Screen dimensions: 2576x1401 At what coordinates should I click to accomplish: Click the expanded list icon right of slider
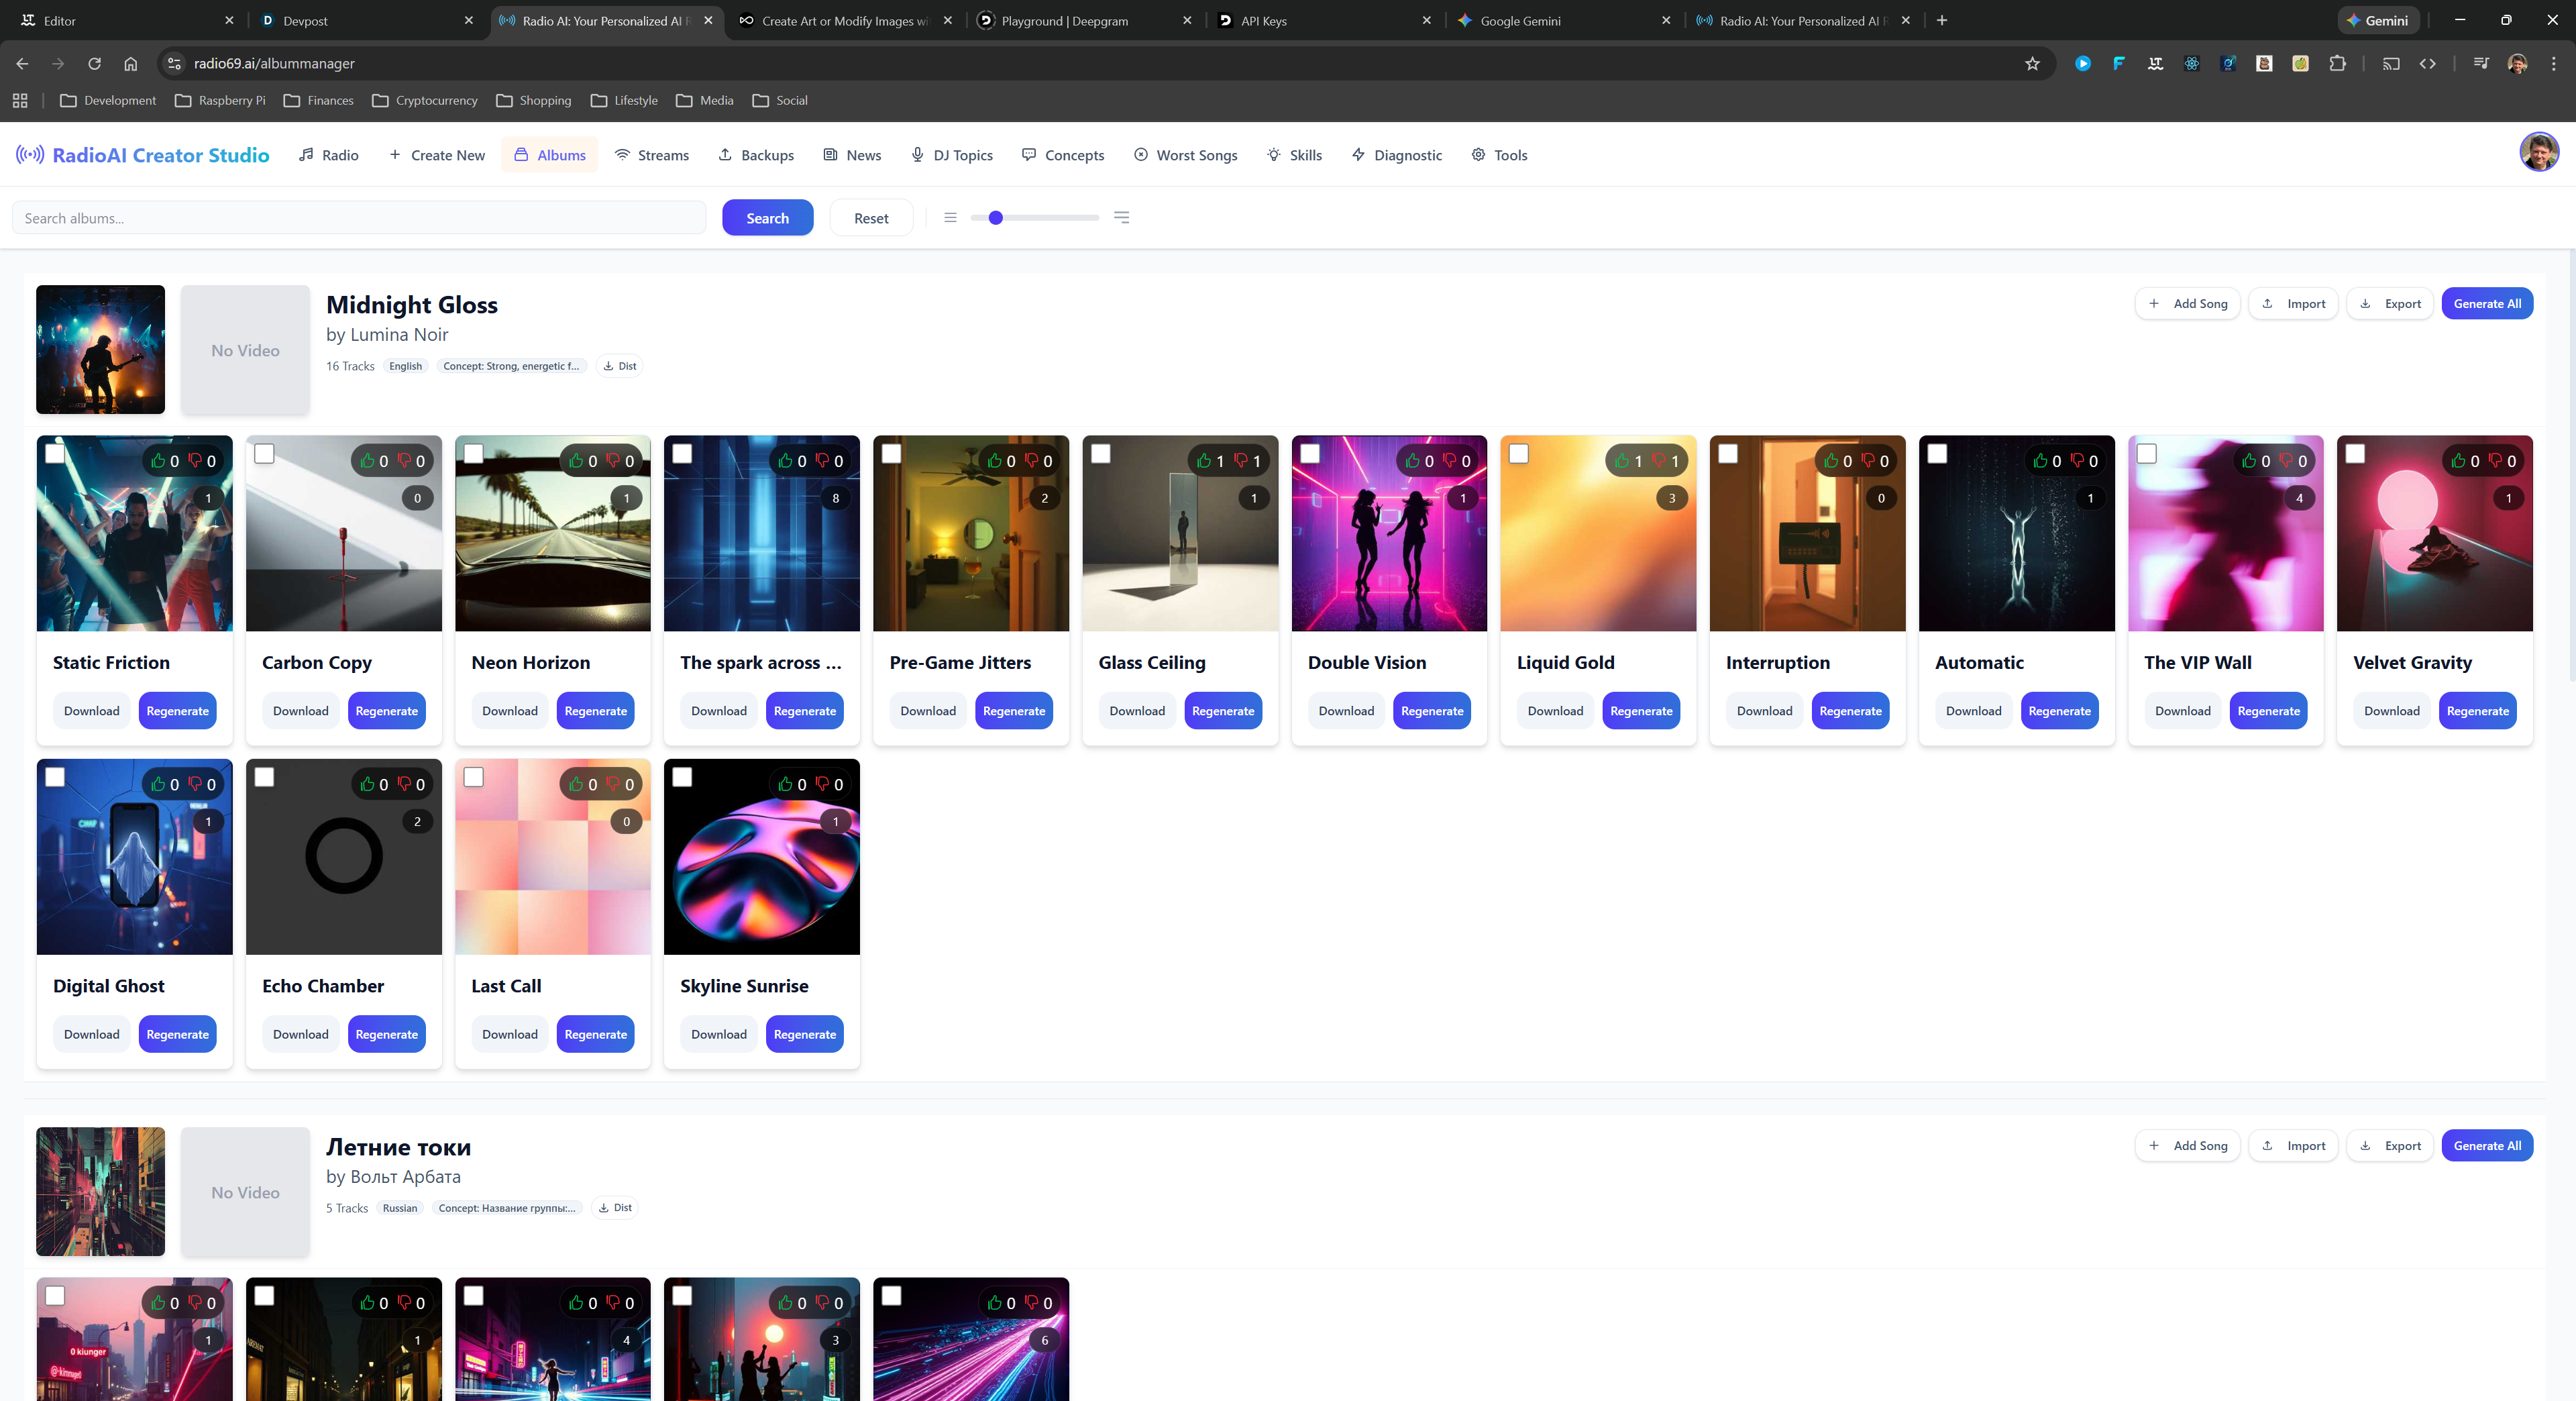click(x=1121, y=218)
